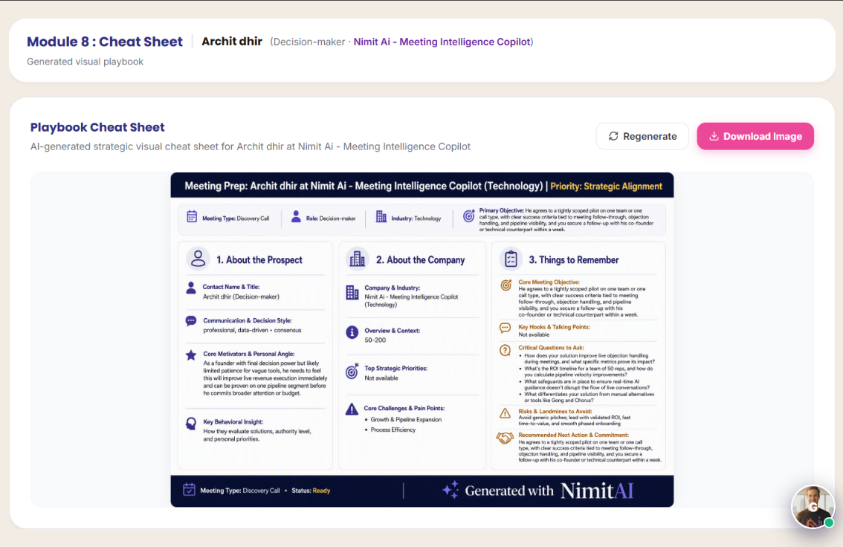843x547 pixels.
Task: Click the clipboard icon for Things to Remember
Action: click(511, 259)
